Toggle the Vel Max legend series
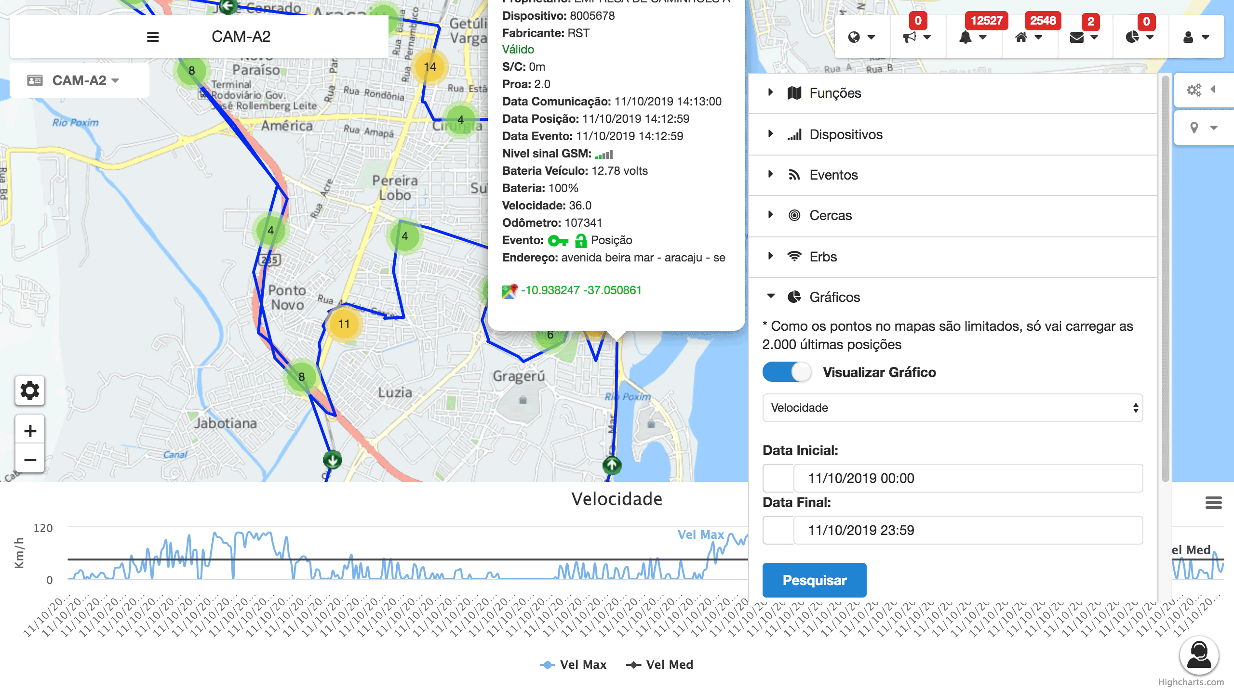The image size is (1234, 690). (x=573, y=664)
